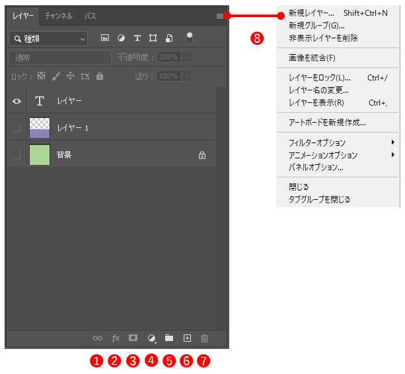Choose 閉じる menu item
405x374 pixels.
(x=338, y=187)
